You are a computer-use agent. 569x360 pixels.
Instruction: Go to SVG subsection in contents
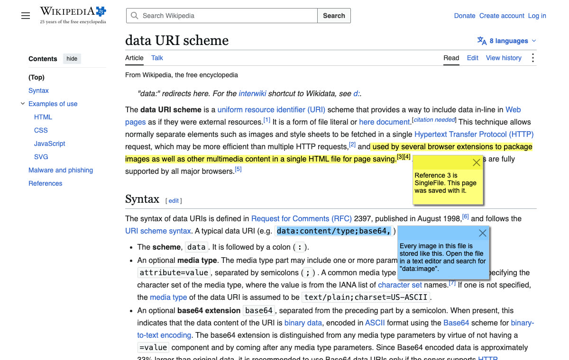point(41,157)
